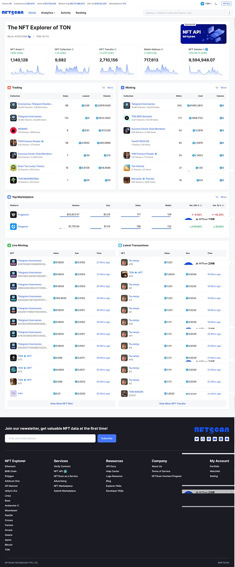Screen dimensions: 235x567
Task: Focus the Address / Txhash search field
Action: (187, 13)
